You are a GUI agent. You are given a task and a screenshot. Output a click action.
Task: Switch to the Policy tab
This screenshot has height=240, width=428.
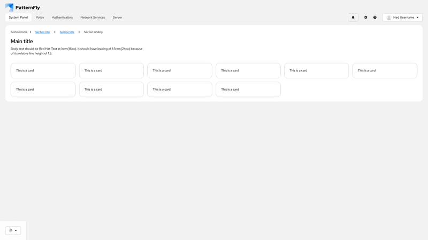click(40, 18)
